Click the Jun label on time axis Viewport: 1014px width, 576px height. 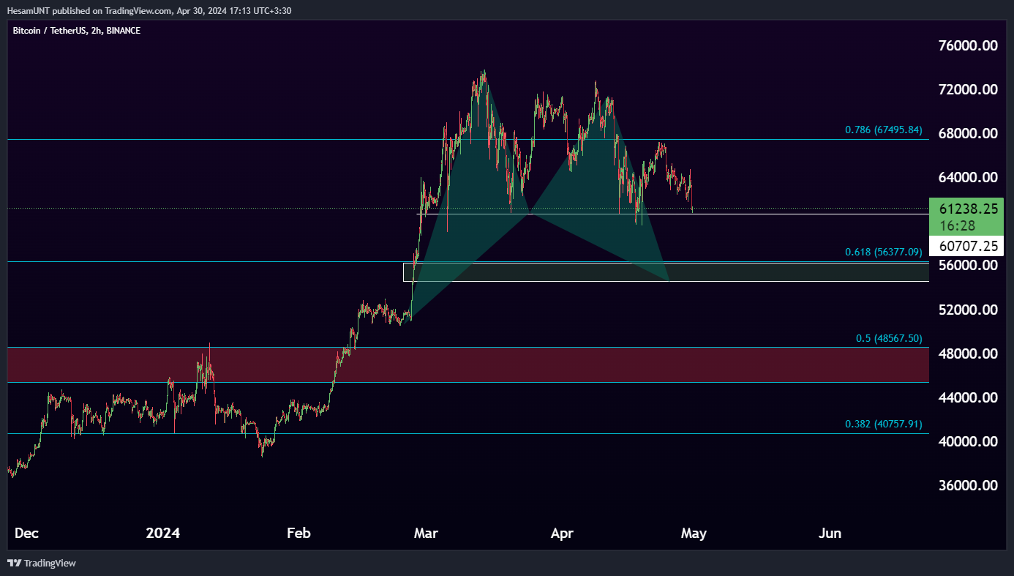pyautogui.click(x=830, y=534)
